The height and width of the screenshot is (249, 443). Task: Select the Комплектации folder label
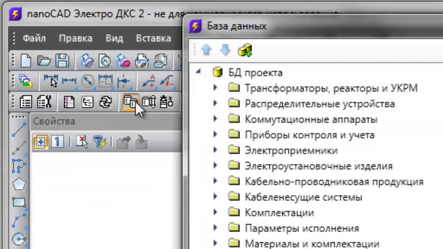tap(279, 213)
